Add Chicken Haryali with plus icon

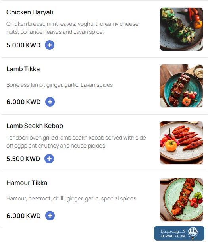click(x=50, y=45)
